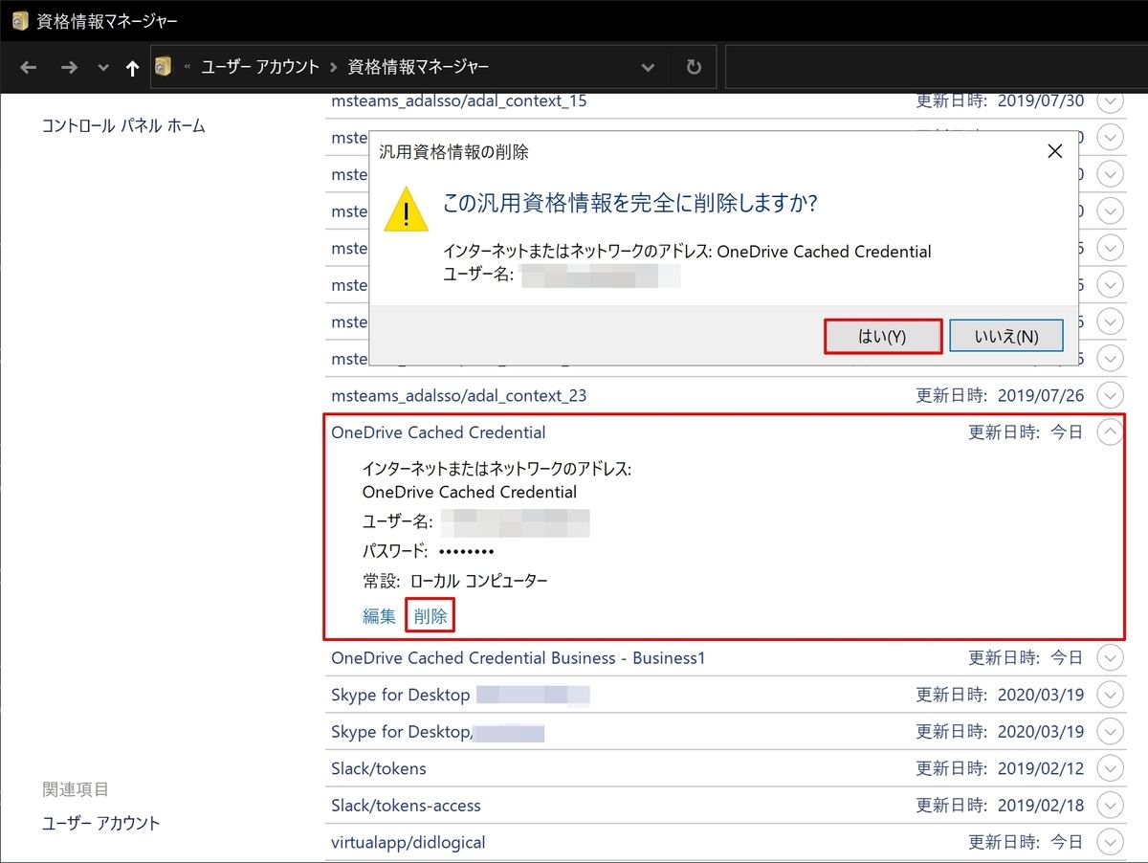Close the 汎用資格情報の削除 dialog
This screenshot has height=863, width=1148.
1054,151
